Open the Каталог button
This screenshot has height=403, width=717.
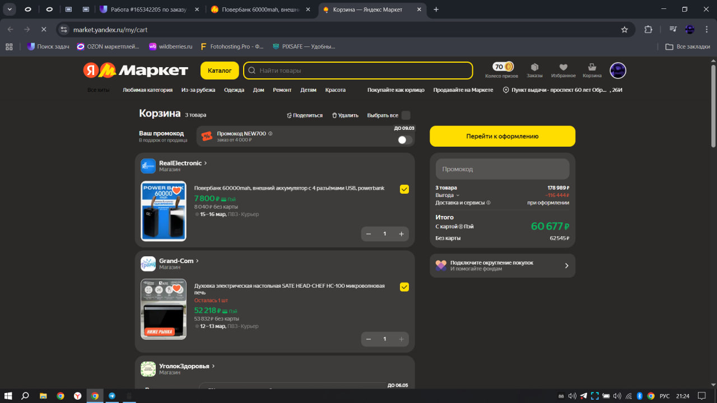(220, 71)
